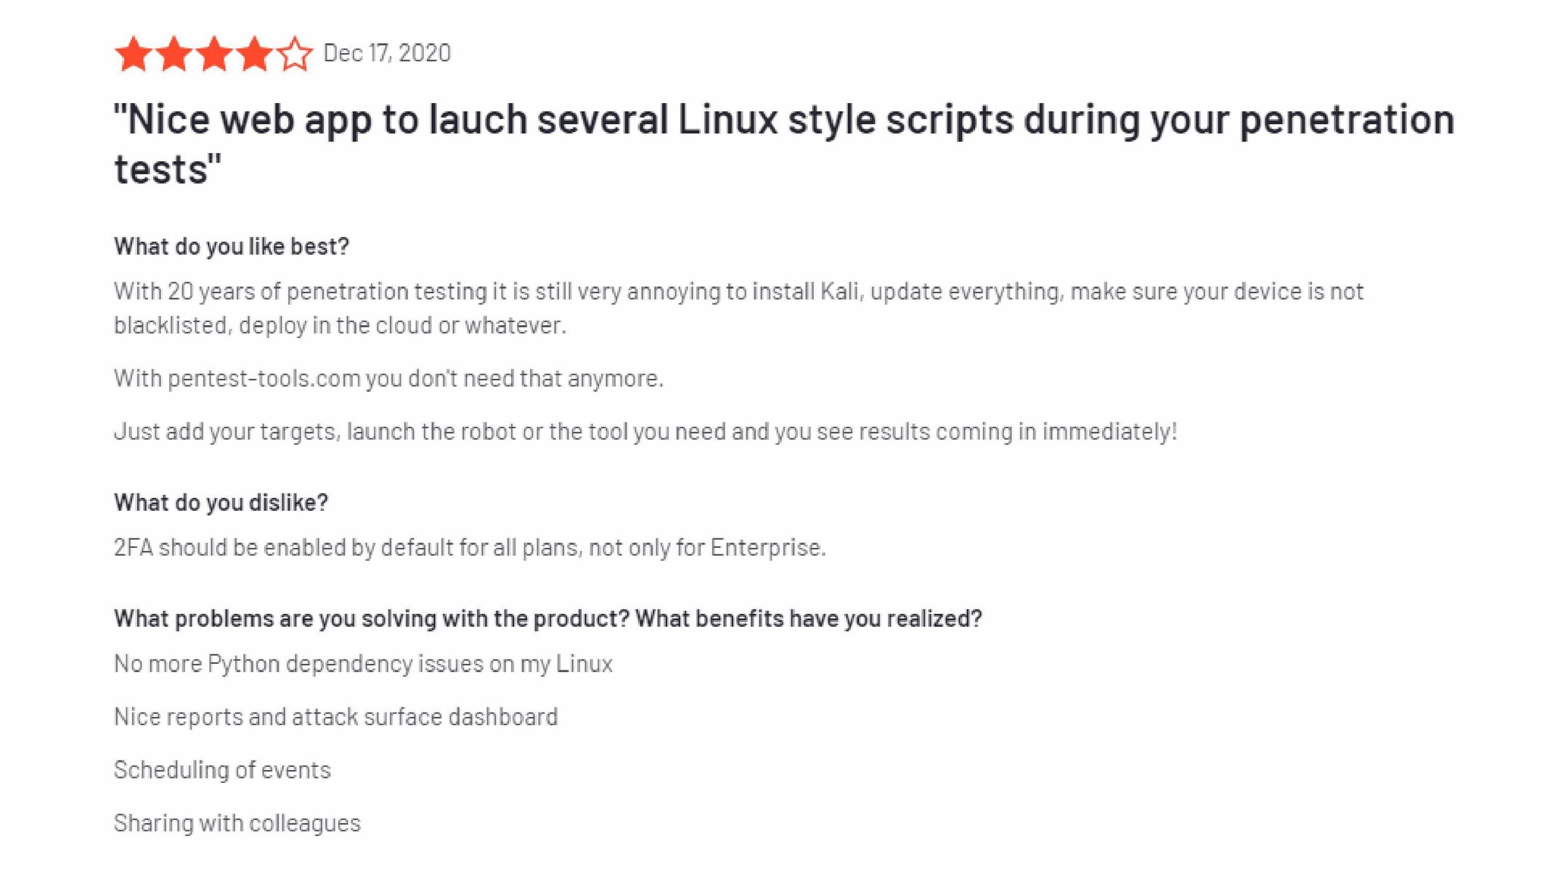Screen dimensions: 1547x870
Task: Click 'blacklisted, deploy in the cloud' line
Action: [340, 325]
